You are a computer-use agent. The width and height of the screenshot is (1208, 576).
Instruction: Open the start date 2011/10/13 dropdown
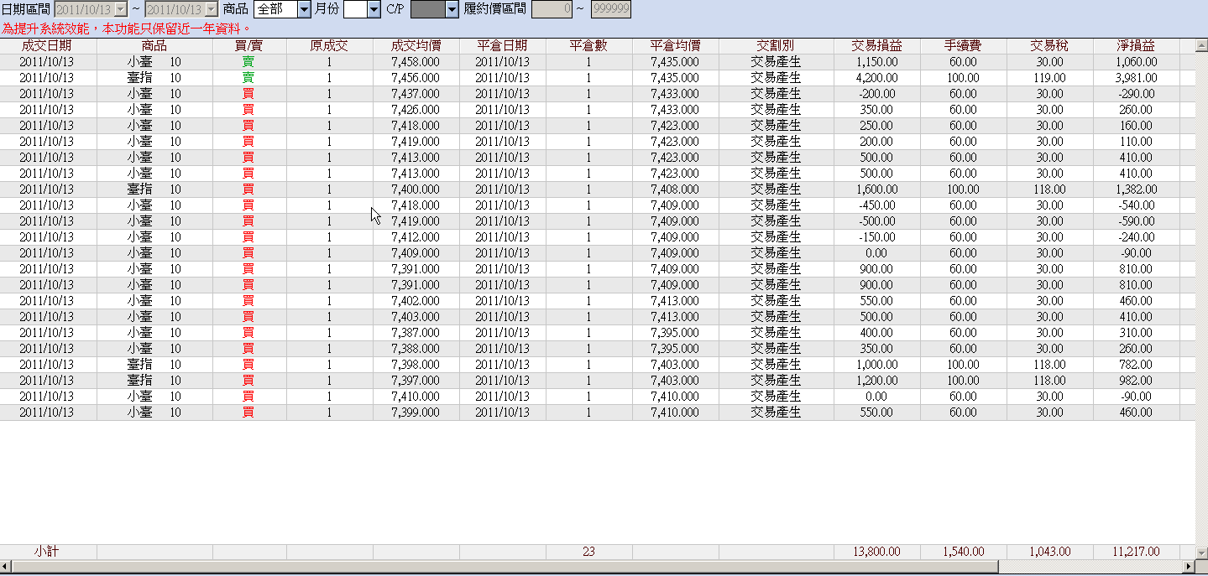click(x=120, y=9)
